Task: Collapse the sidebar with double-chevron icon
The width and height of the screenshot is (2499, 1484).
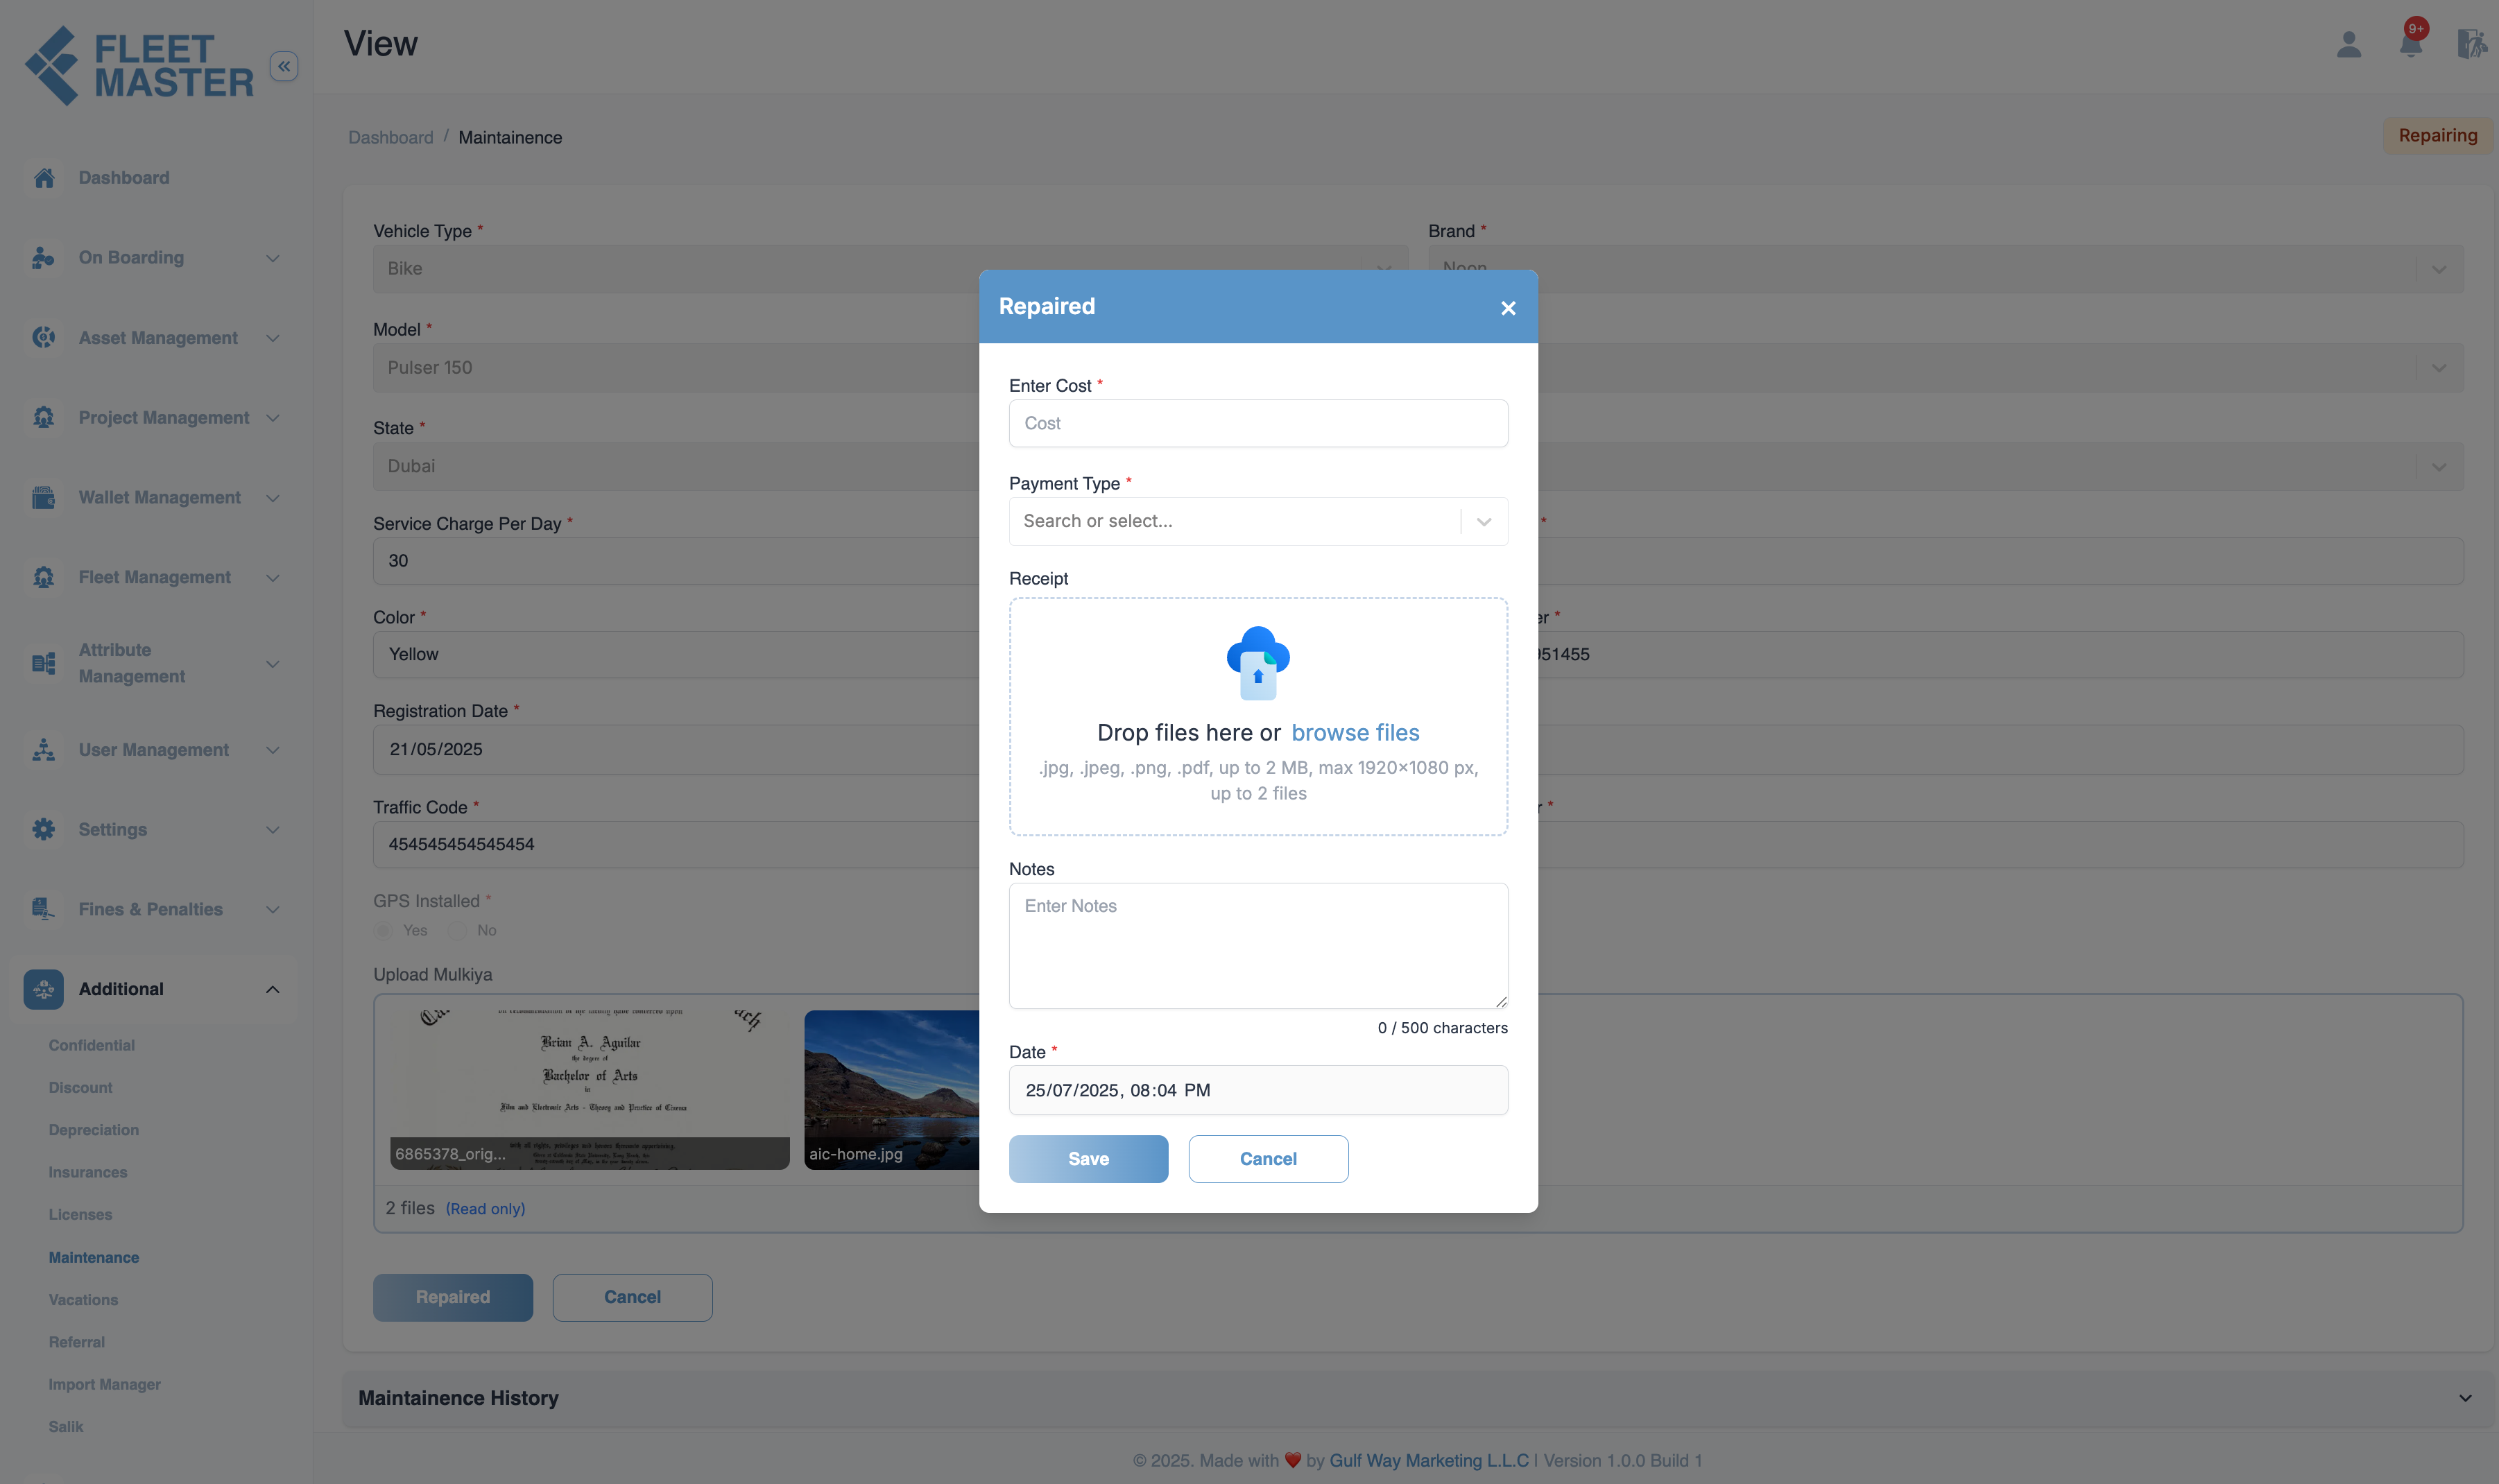Action: 284,66
